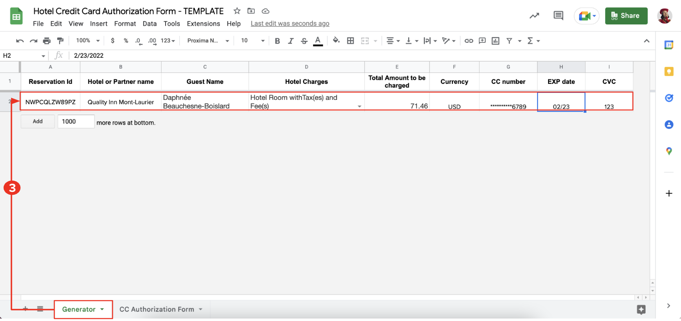Image resolution: width=681 pixels, height=321 pixels.
Task: Click the Move to folder icon
Action: [x=251, y=11]
